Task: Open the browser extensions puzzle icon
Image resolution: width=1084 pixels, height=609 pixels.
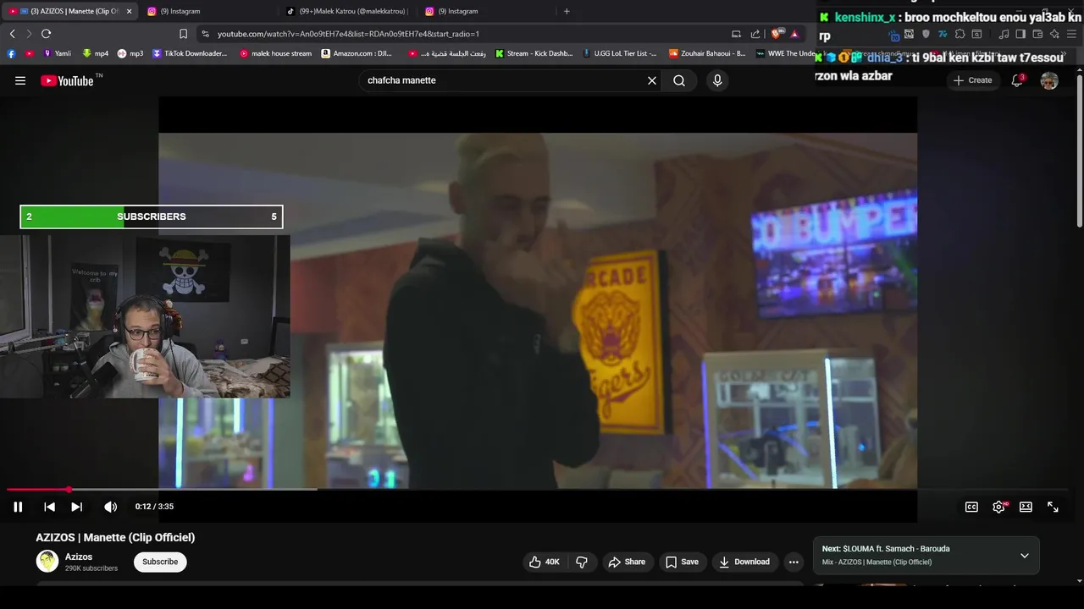Action: tap(960, 34)
